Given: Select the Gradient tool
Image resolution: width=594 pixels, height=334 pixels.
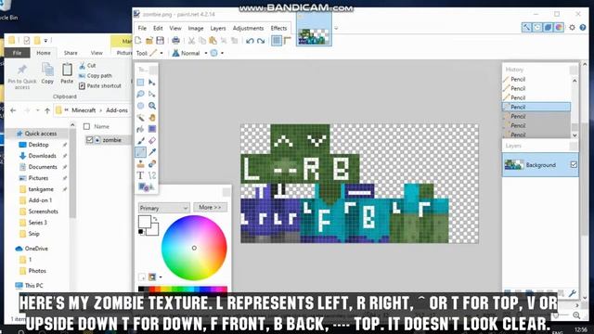Looking at the screenshot, I should pyautogui.click(x=152, y=129).
